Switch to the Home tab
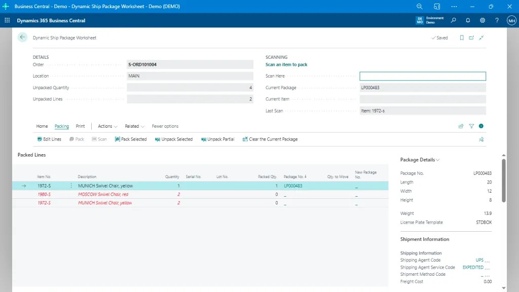 pos(42,126)
